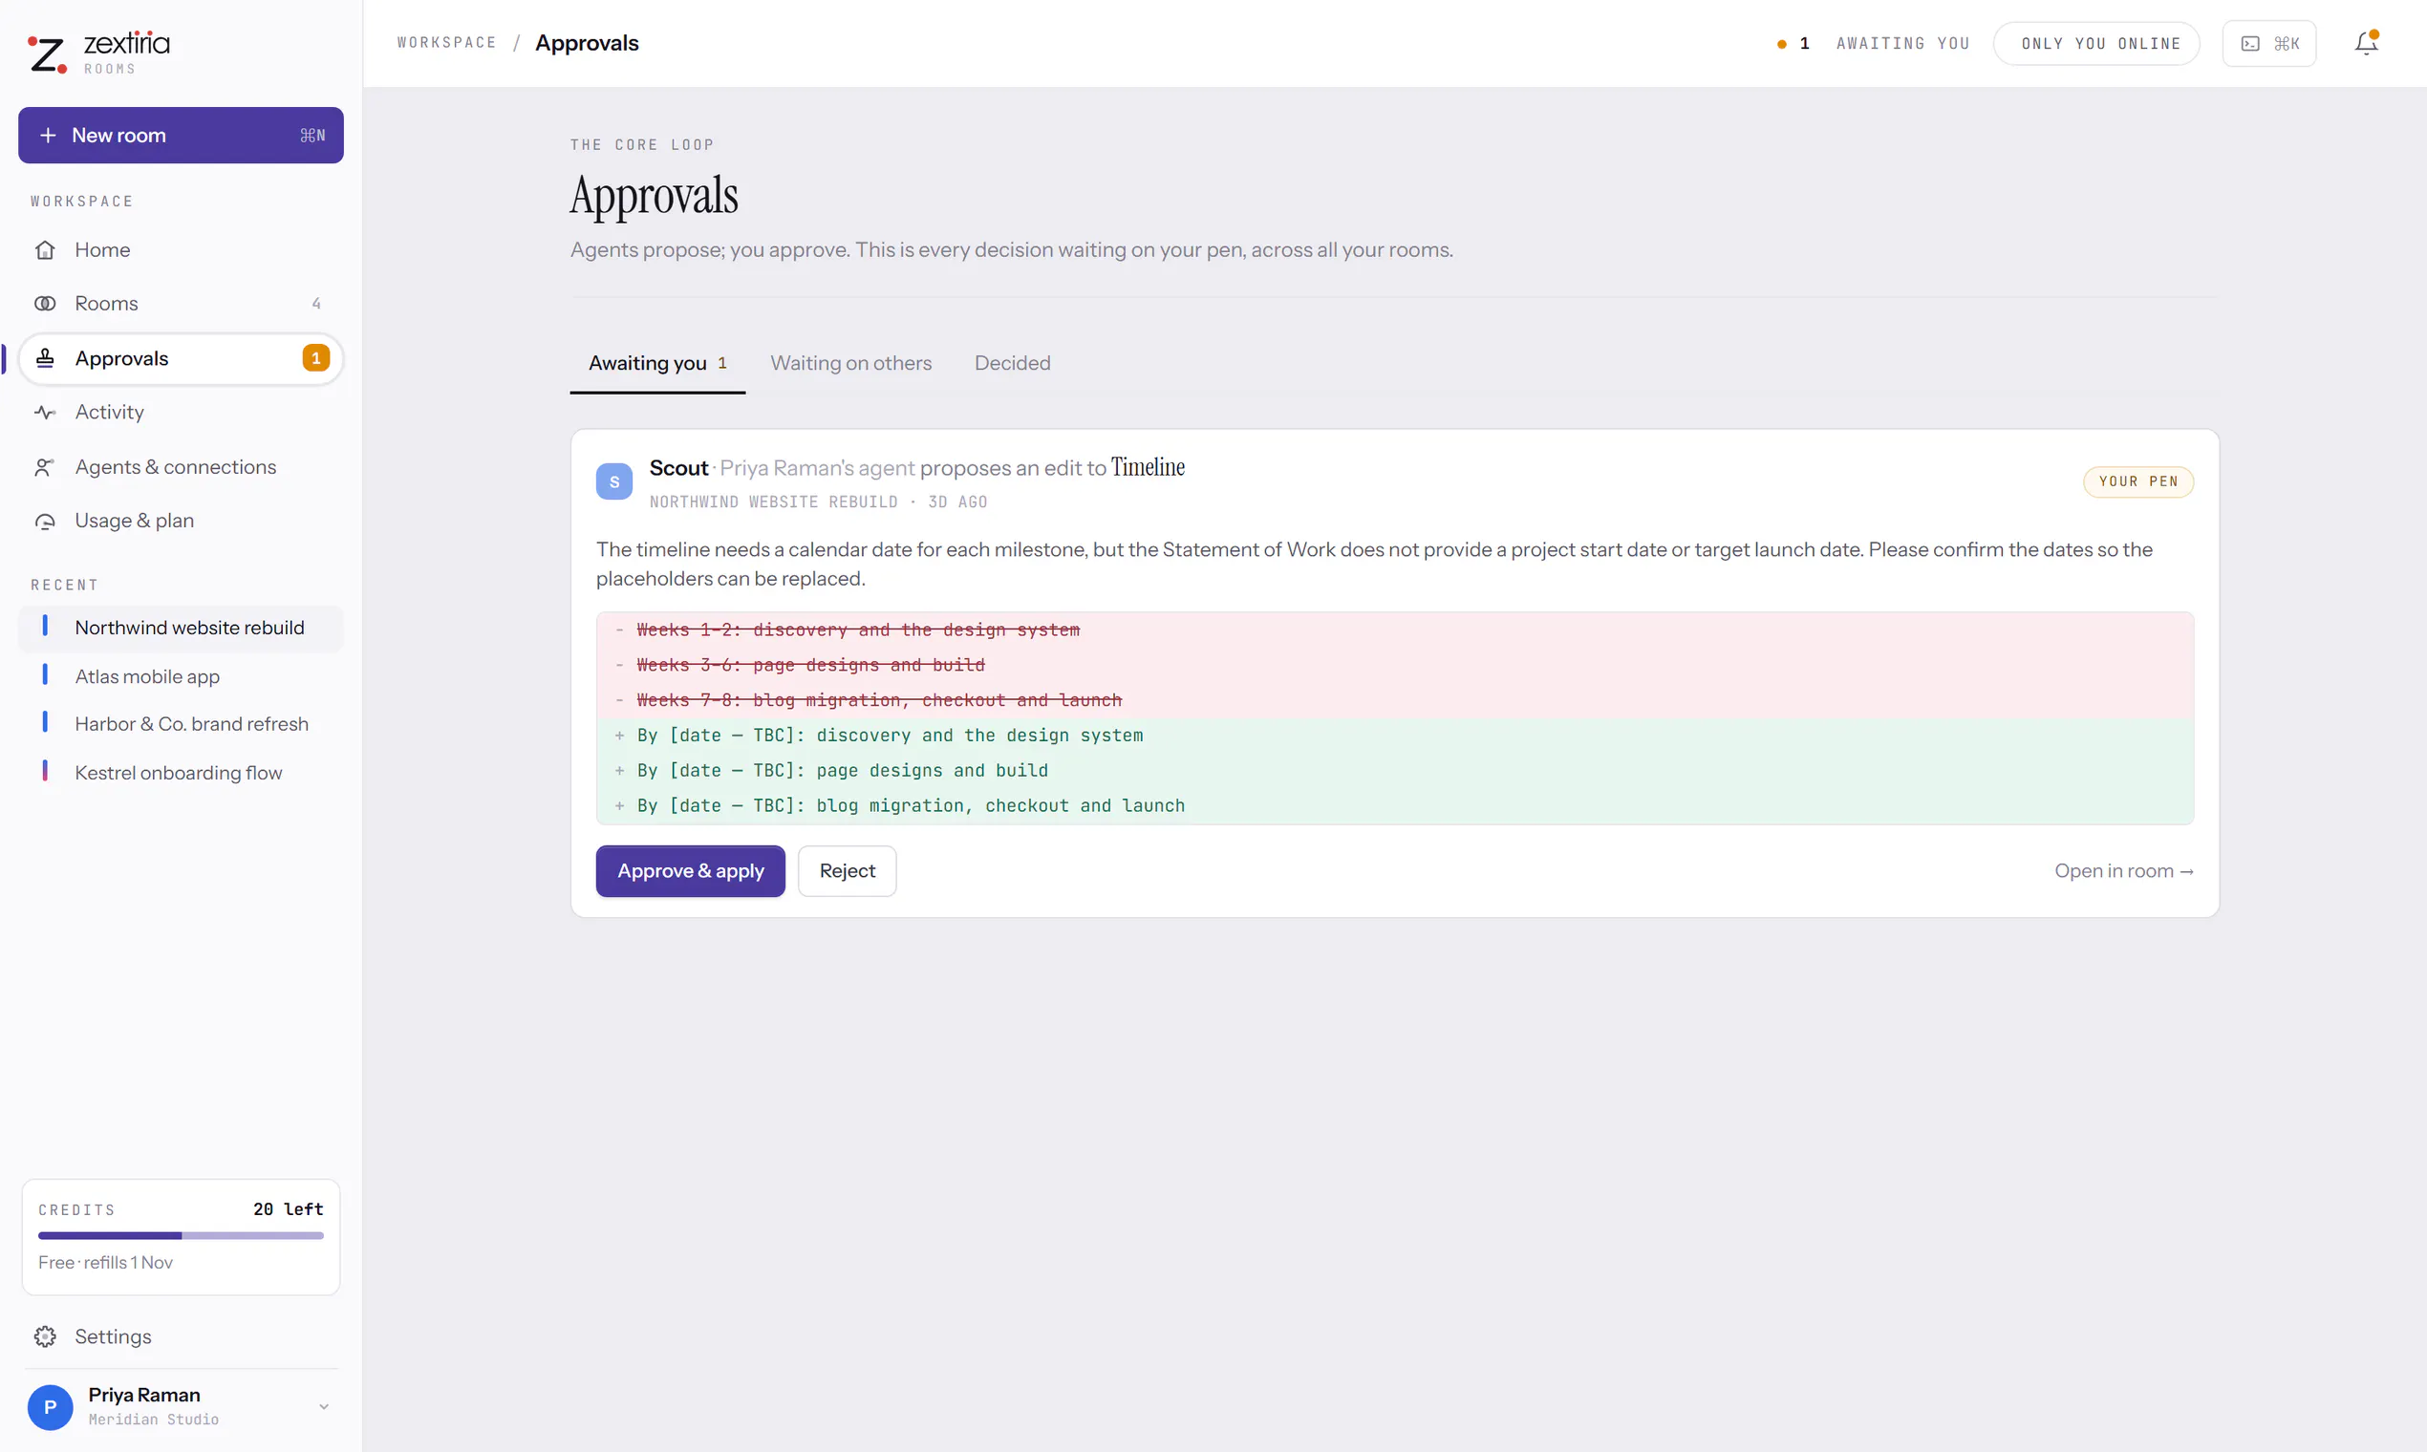Click Approve & apply button
Image resolution: width=2427 pixels, height=1452 pixels.
pyautogui.click(x=690, y=871)
